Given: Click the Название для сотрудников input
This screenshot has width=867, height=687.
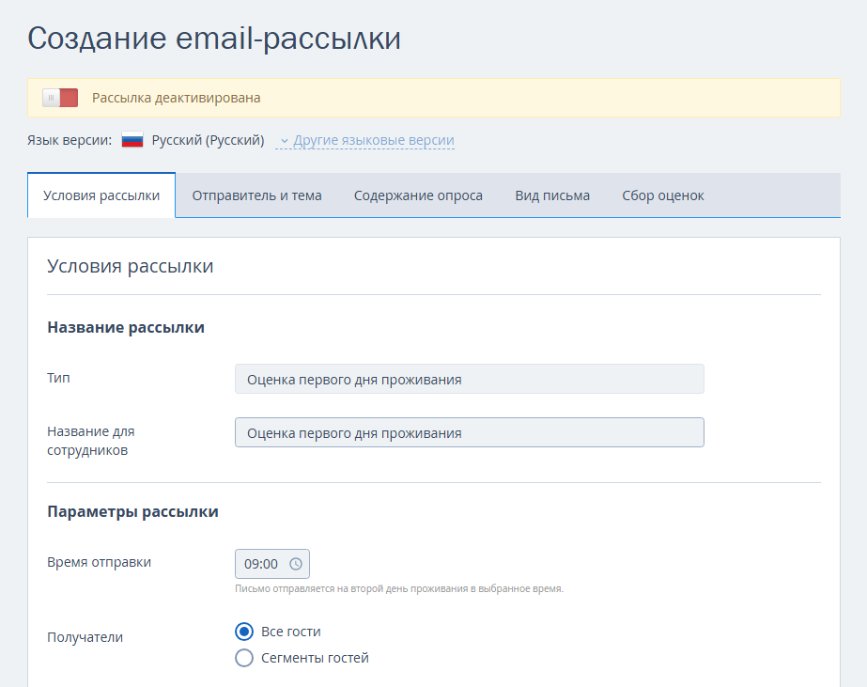Looking at the screenshot, I should 469,432.
